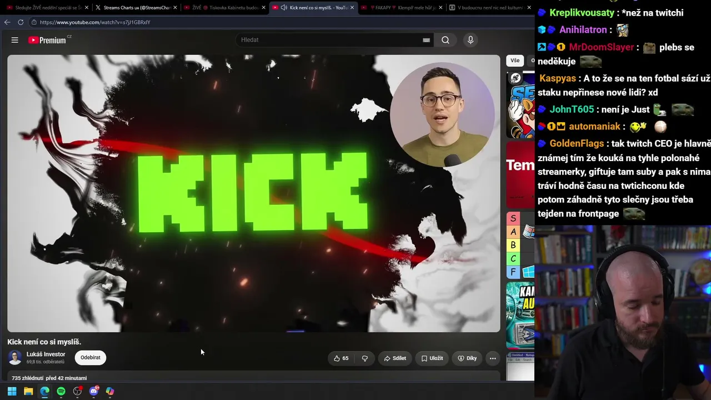Open File Explorer from taskbar
This screenshot has width=711, height=400.
coord(28,391)
